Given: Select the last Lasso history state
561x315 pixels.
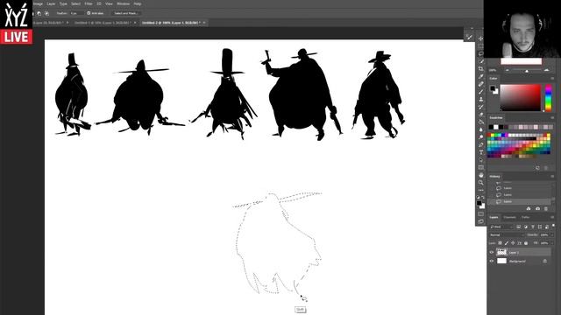Looking at the screenshot, I should tap(520, 201).
